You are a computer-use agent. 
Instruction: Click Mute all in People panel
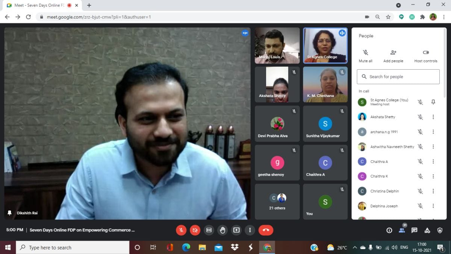(x=365, y=56)
